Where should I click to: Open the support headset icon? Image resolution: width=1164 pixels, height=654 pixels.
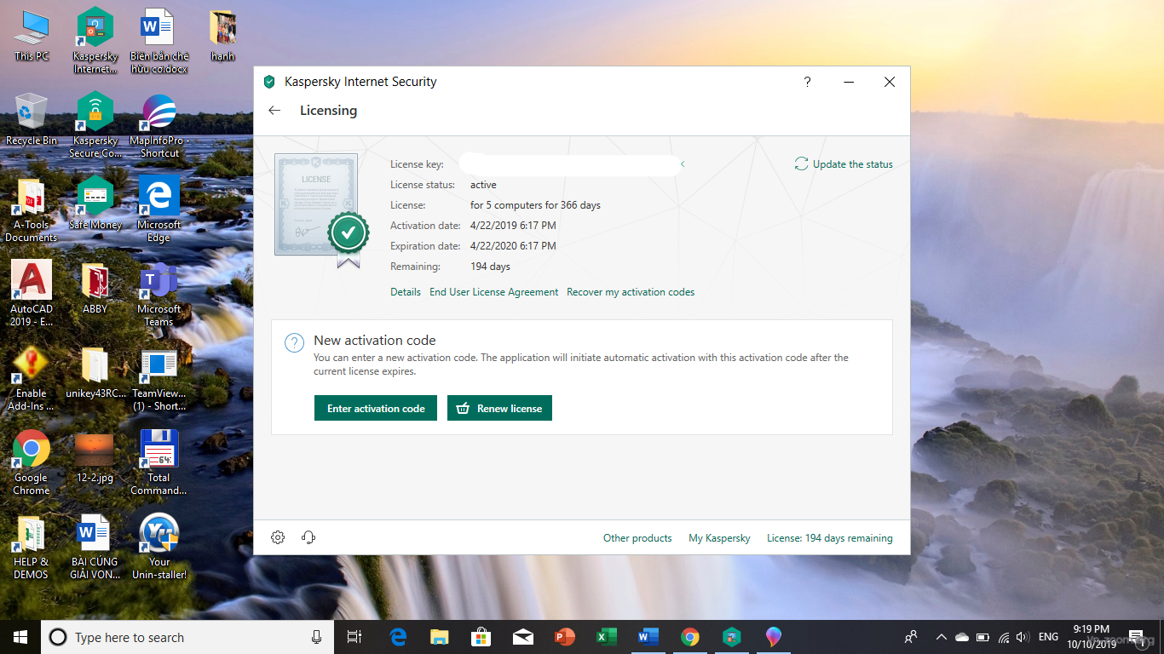point(308,537)
